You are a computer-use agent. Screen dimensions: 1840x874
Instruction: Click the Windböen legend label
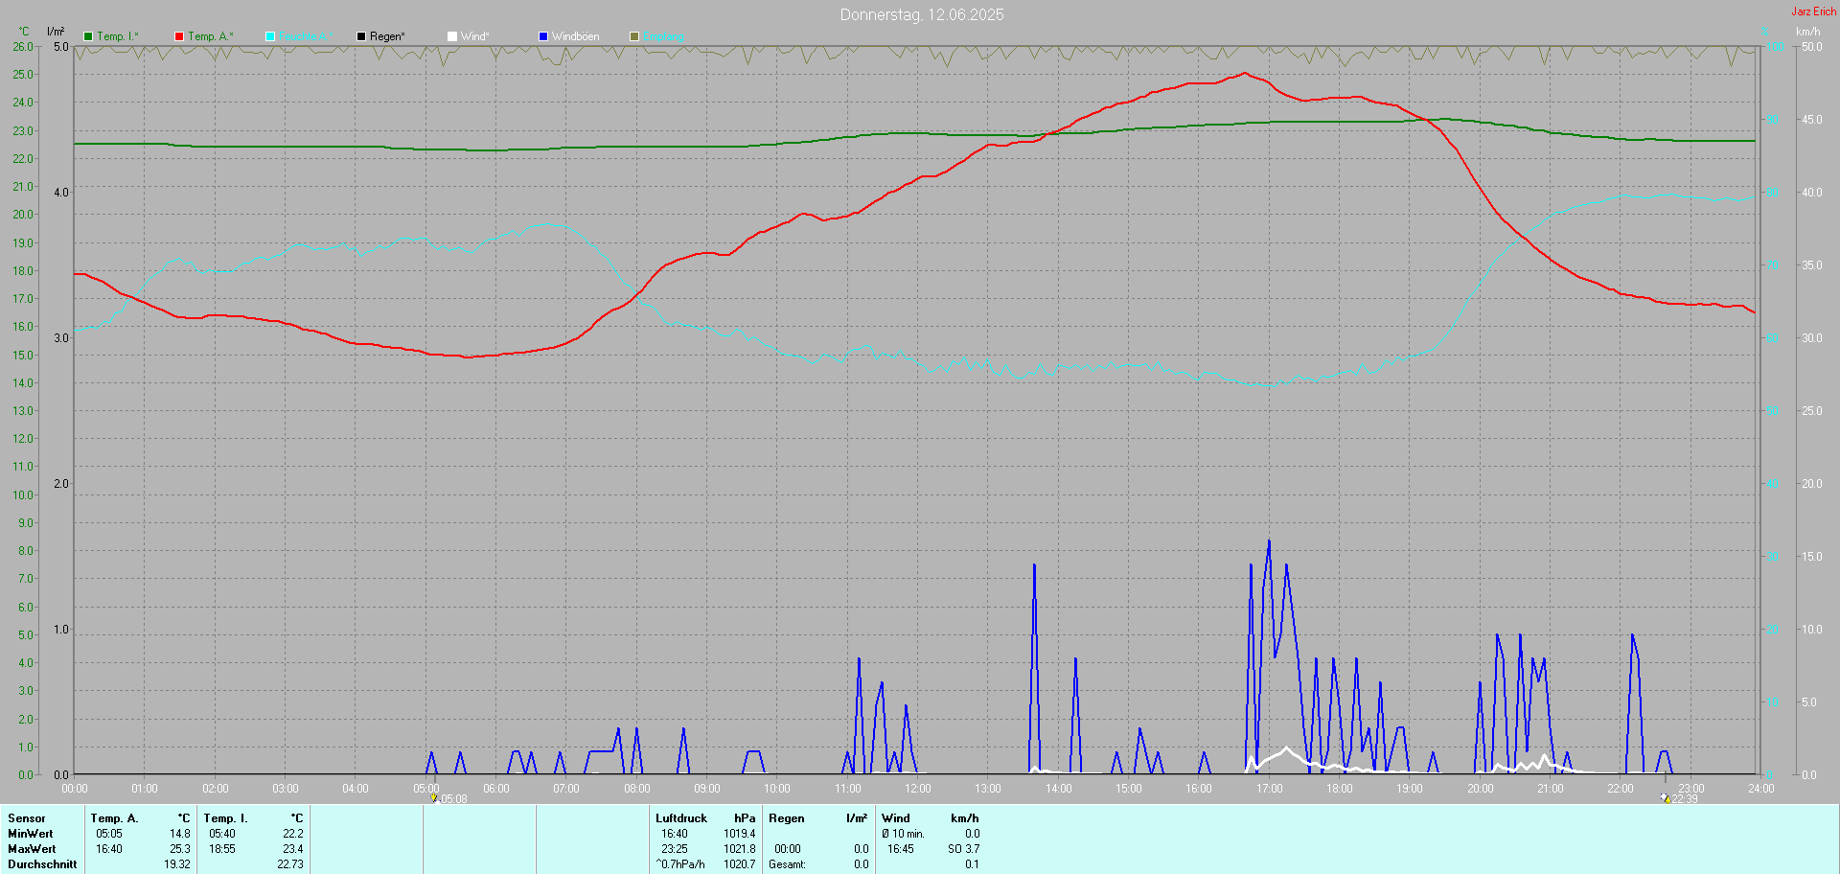[x=575, y=36]
